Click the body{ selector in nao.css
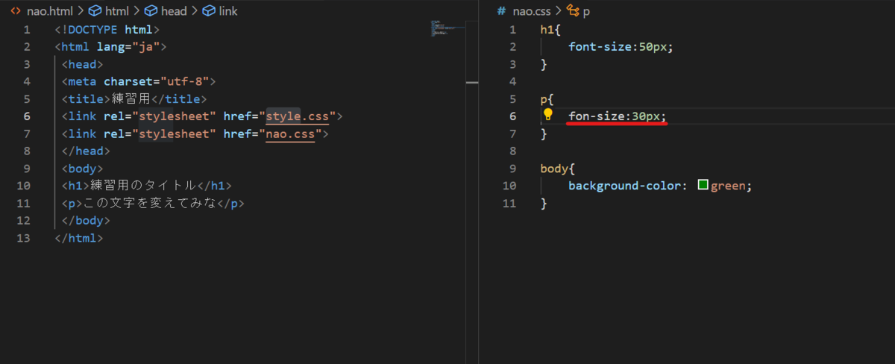 [x=558, y=169]
